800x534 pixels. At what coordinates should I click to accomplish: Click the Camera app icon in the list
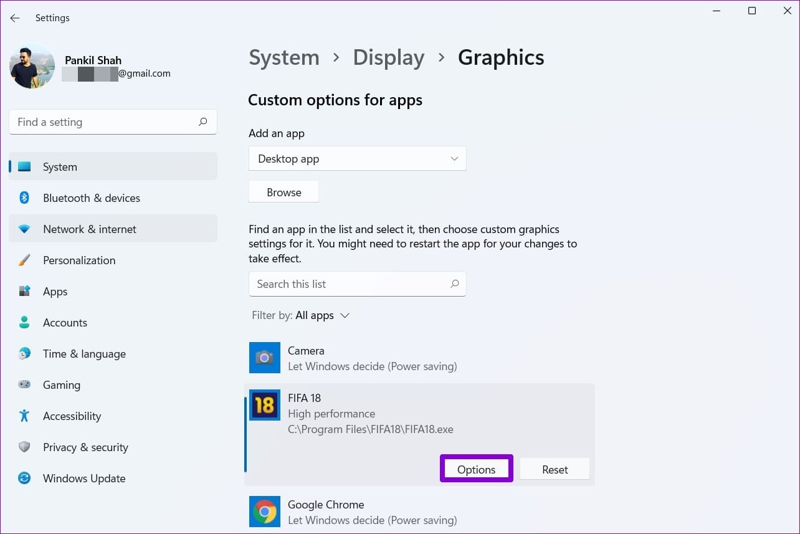[x=264, y=358]
